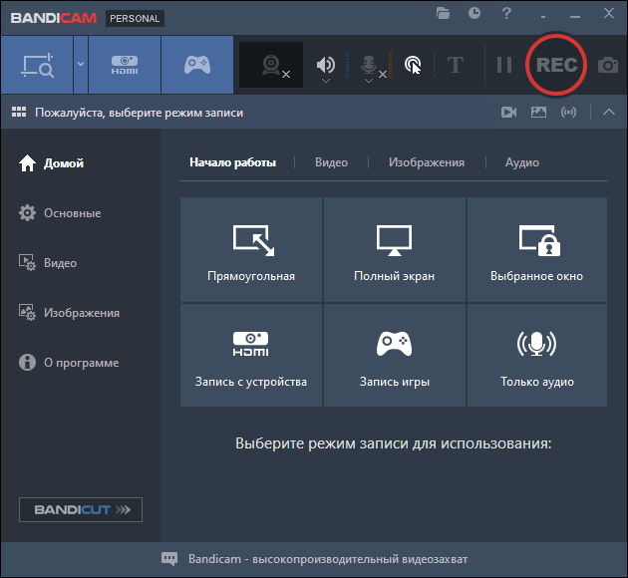Toggle text overlay T icon

click(x=456, y=65)
